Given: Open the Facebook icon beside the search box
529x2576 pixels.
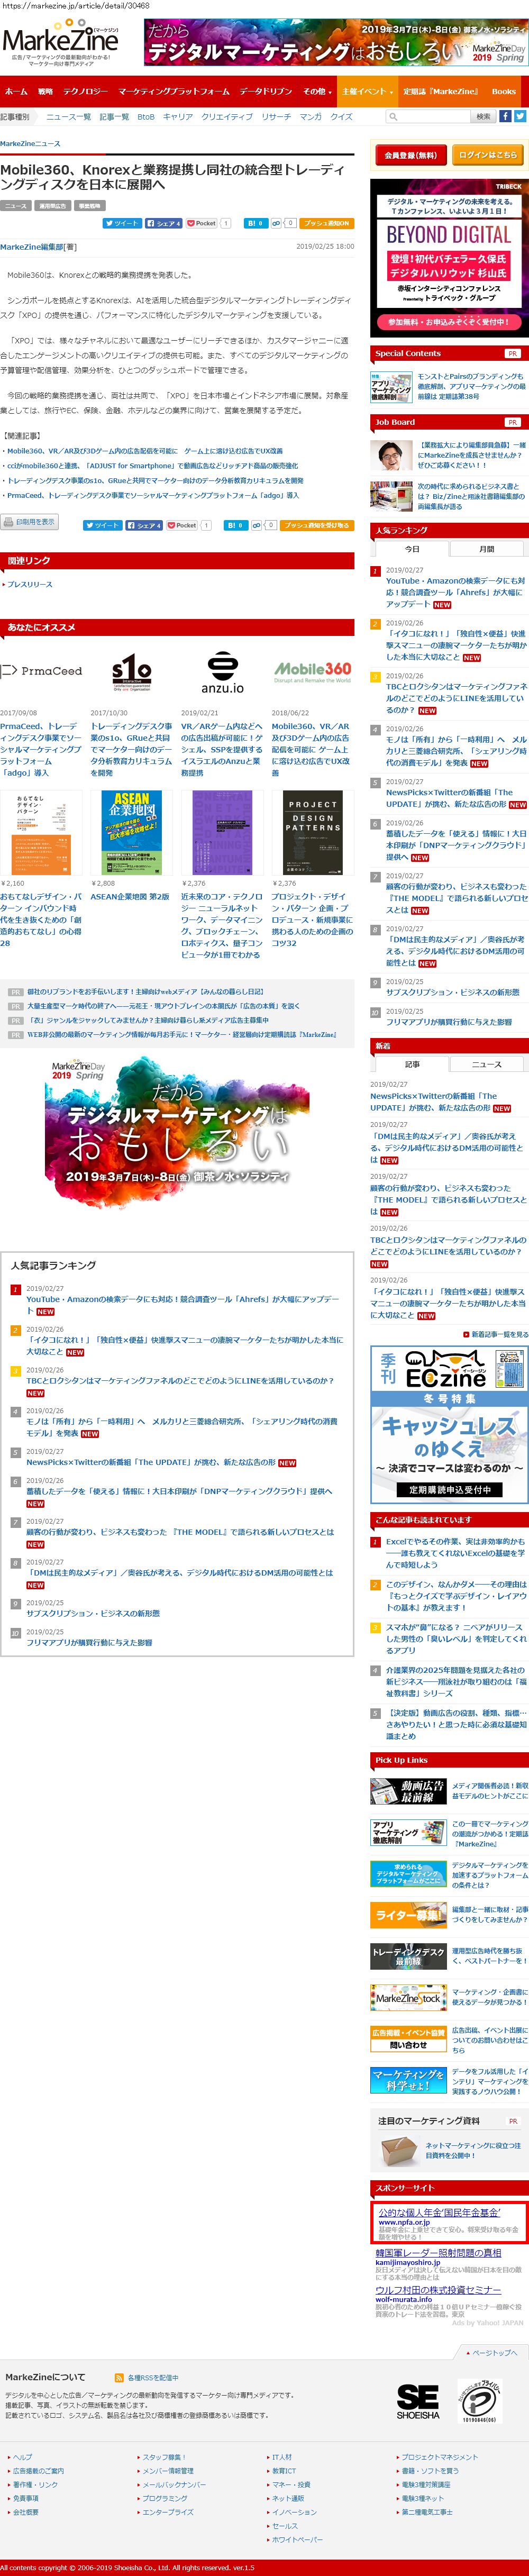Looking at the screenshot, I should [x=506, y=116].
